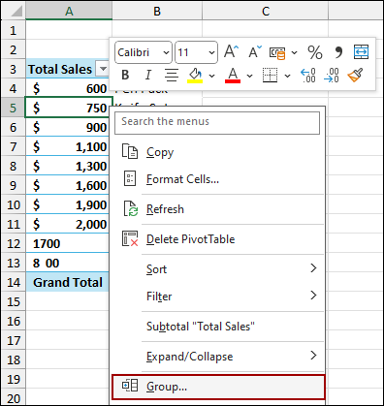Click Increase Decimal icon
Screen dimensions: 384x406
coord(308,76)
